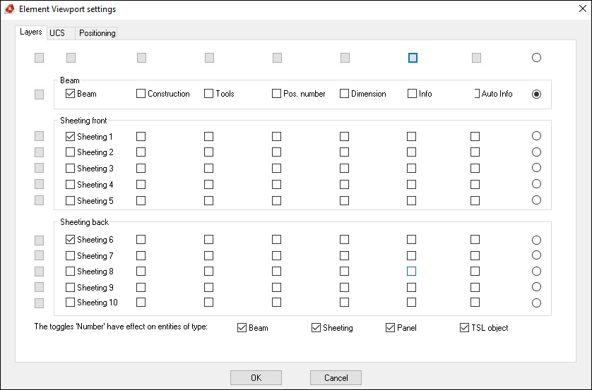Screen dimensions: 592x390
Task: Enable Sheeting 3 dimension column checkbox
Action: (x=344, y=168)
